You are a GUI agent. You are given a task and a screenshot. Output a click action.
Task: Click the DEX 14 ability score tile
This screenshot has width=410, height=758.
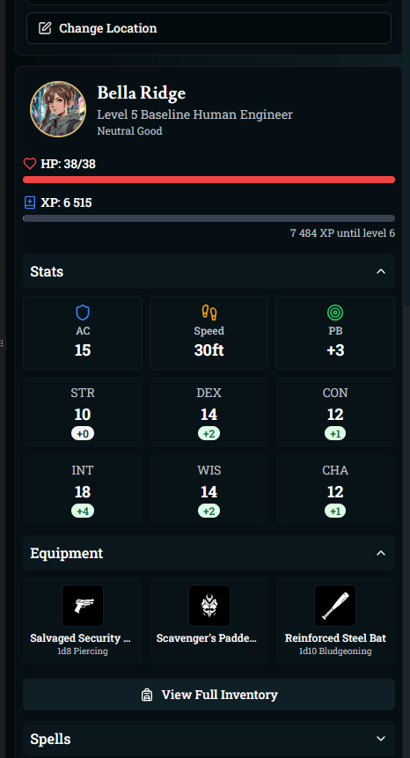coord(209,412)
